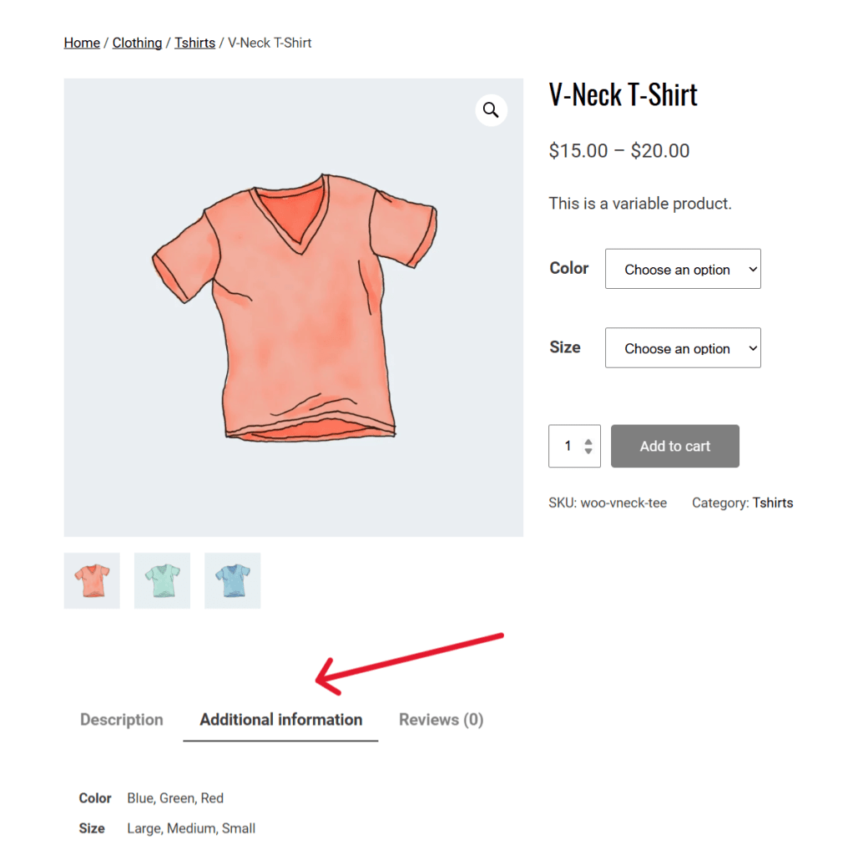Click the V-Neck T-Shirt product title
This screenshot has width=848, height=855.
tap(623, 94)
